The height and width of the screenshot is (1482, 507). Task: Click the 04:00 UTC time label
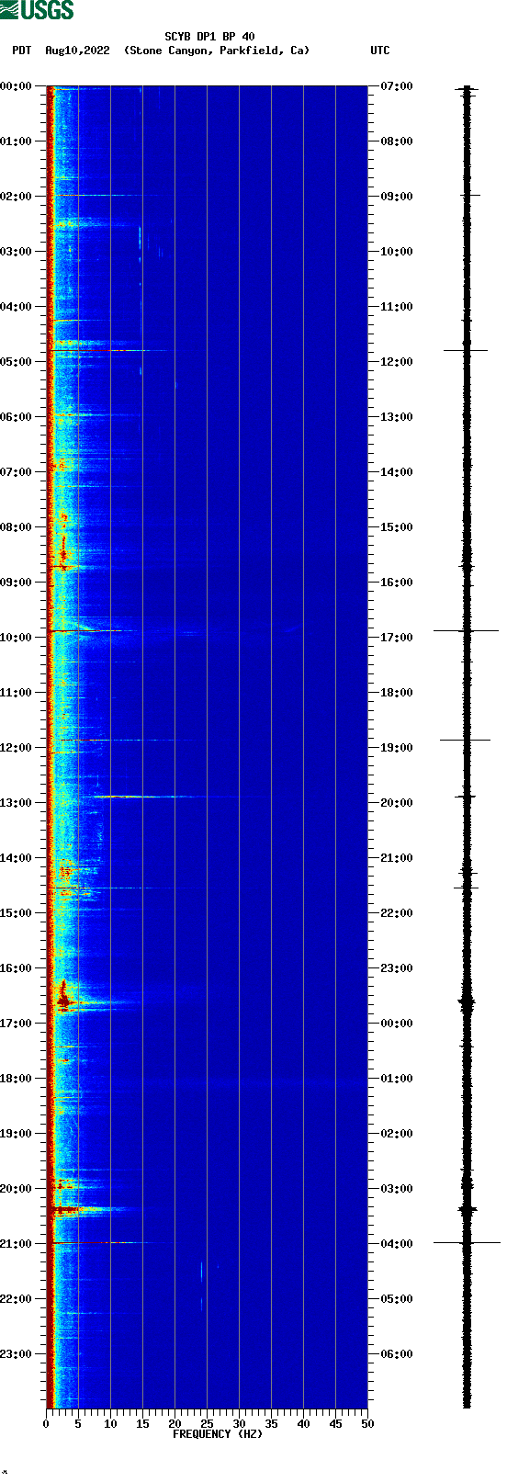click(x=397, y=1244)
